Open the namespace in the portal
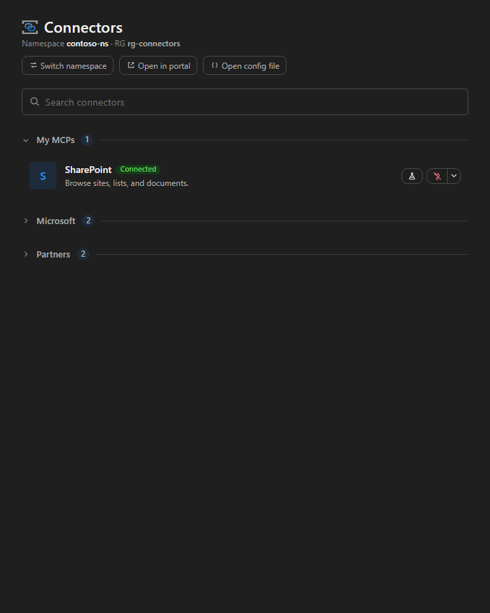This screenshot has width=490, height=613. (158, 65)
